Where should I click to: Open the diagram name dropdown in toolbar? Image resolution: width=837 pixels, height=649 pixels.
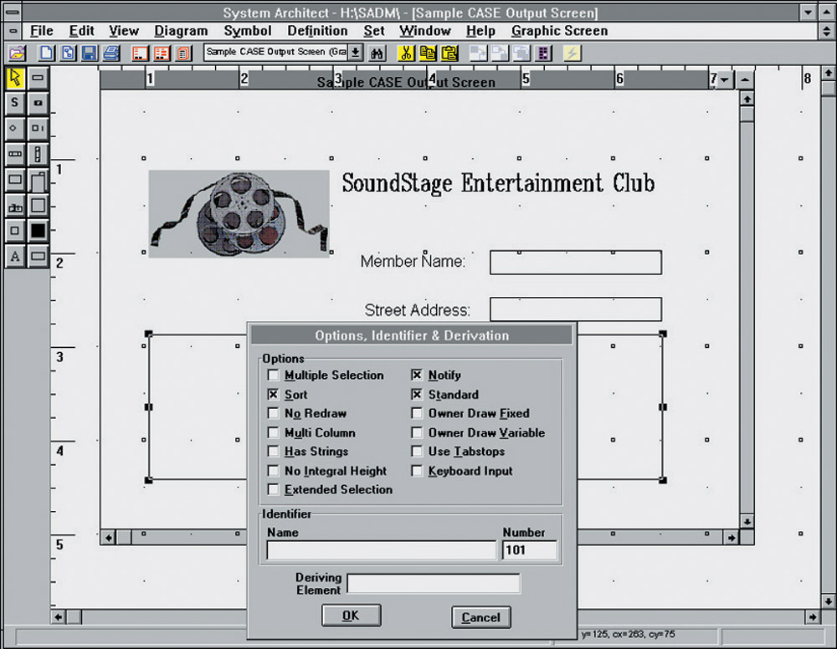pyautogui.click(x=356, y=53)
